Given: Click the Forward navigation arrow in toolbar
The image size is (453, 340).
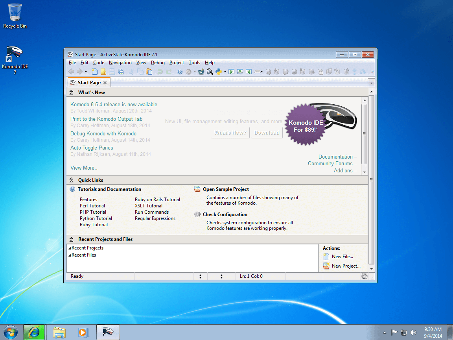Looking at the screenshot, I should click(79, 72).
